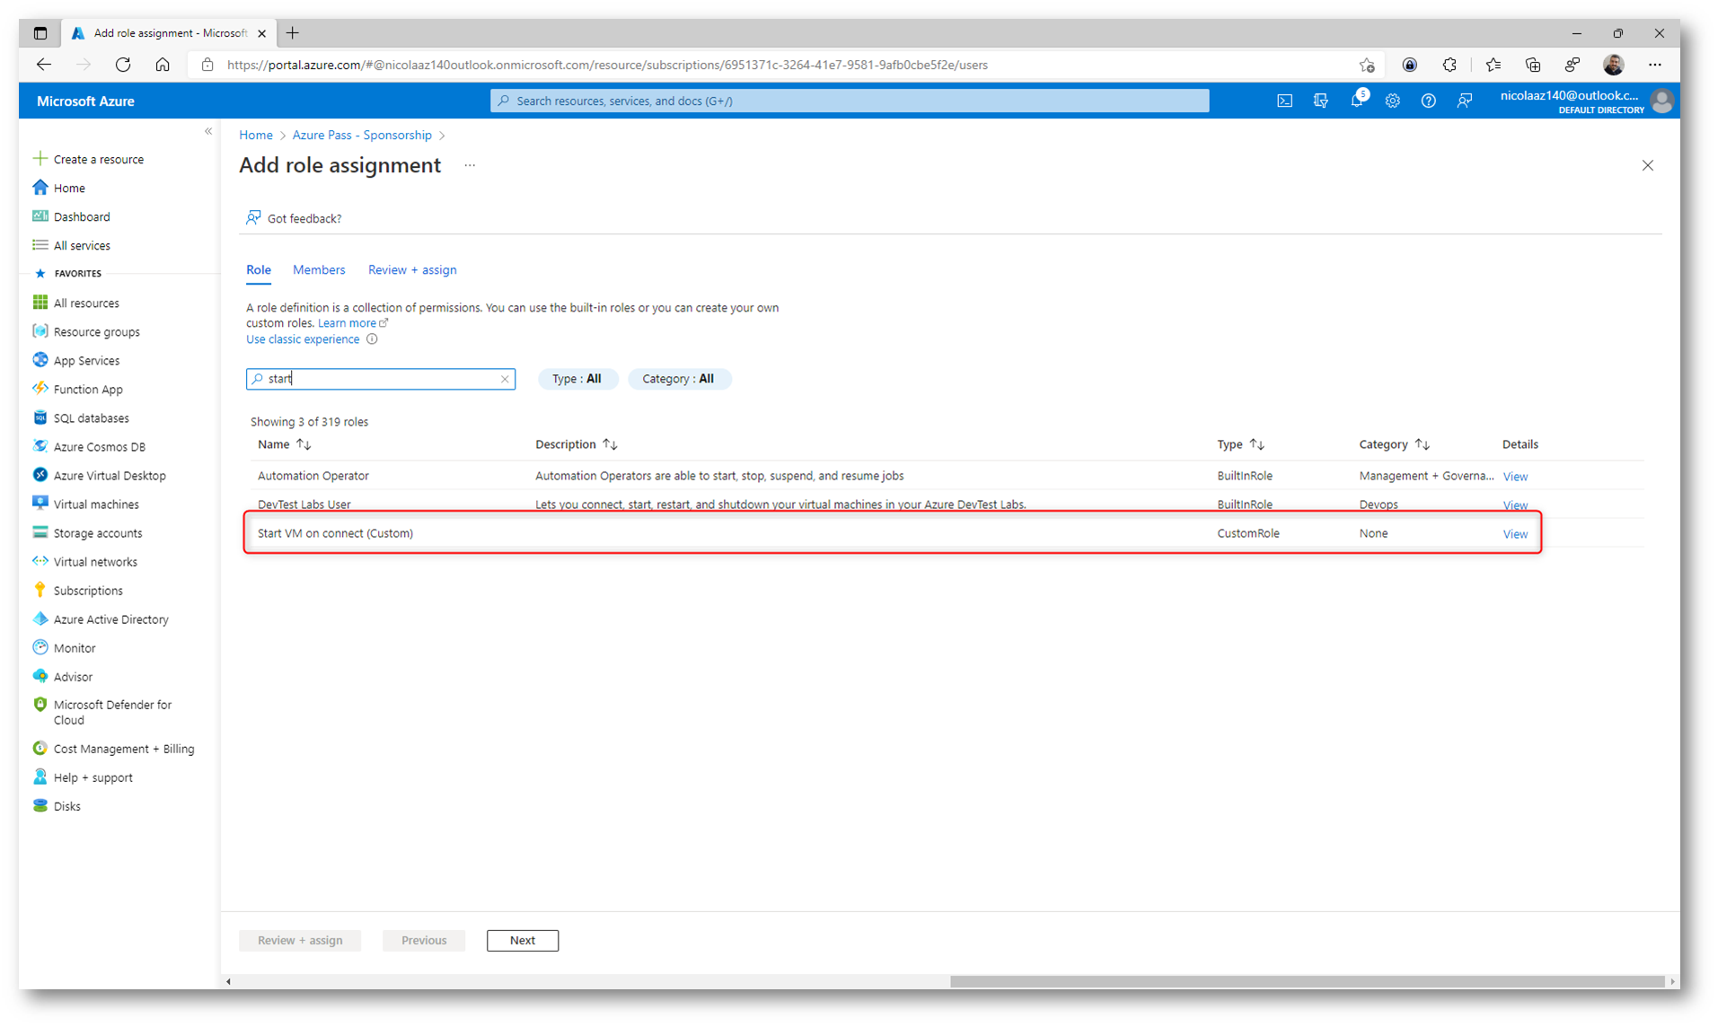Go to Home breadcrumb
The image size is (1718, 1027).
256,135
